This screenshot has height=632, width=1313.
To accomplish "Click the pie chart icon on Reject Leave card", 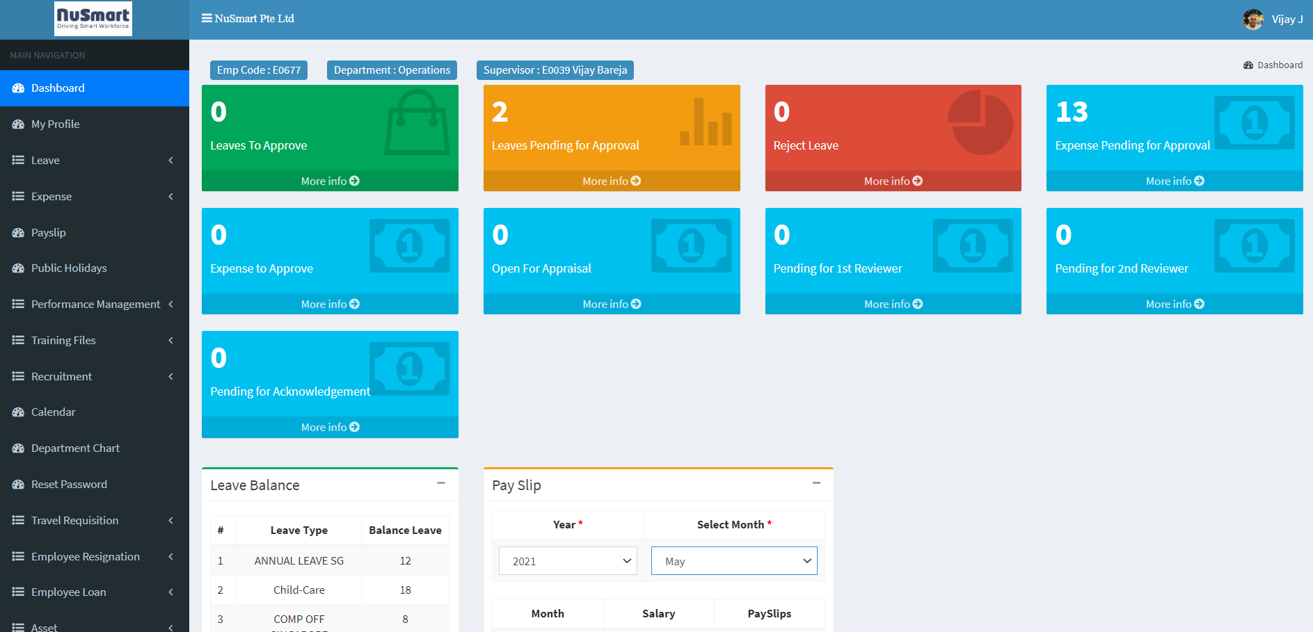I will [x=980, y=122].
